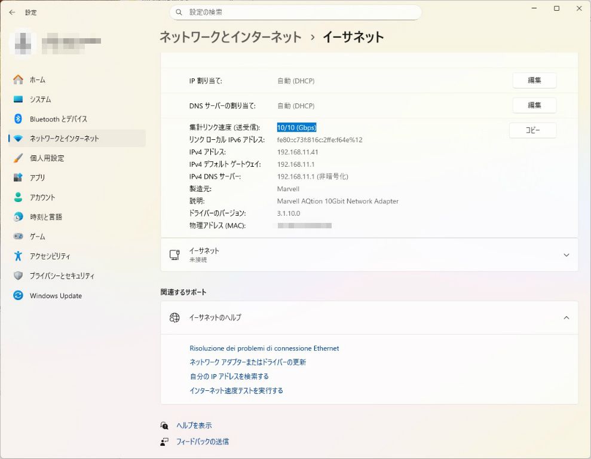Viewport: 591px width, 459px height.
Task: Open ネットワーク アダプターまたはドライバーの更新 link
Action: click(247, 362)
